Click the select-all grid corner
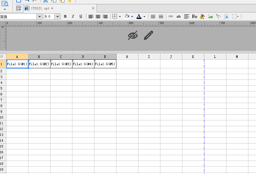The image size is (256, 174). pyautogui.click(x=2, y=56)
